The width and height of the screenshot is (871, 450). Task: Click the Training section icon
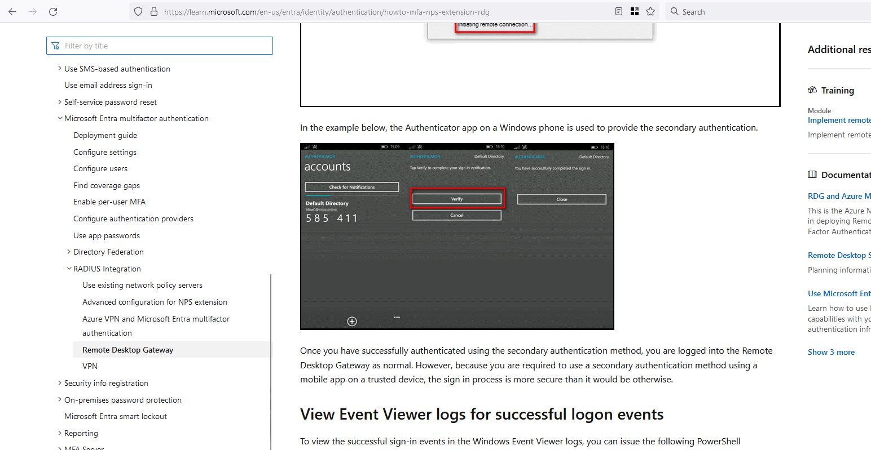click(812, 90)
